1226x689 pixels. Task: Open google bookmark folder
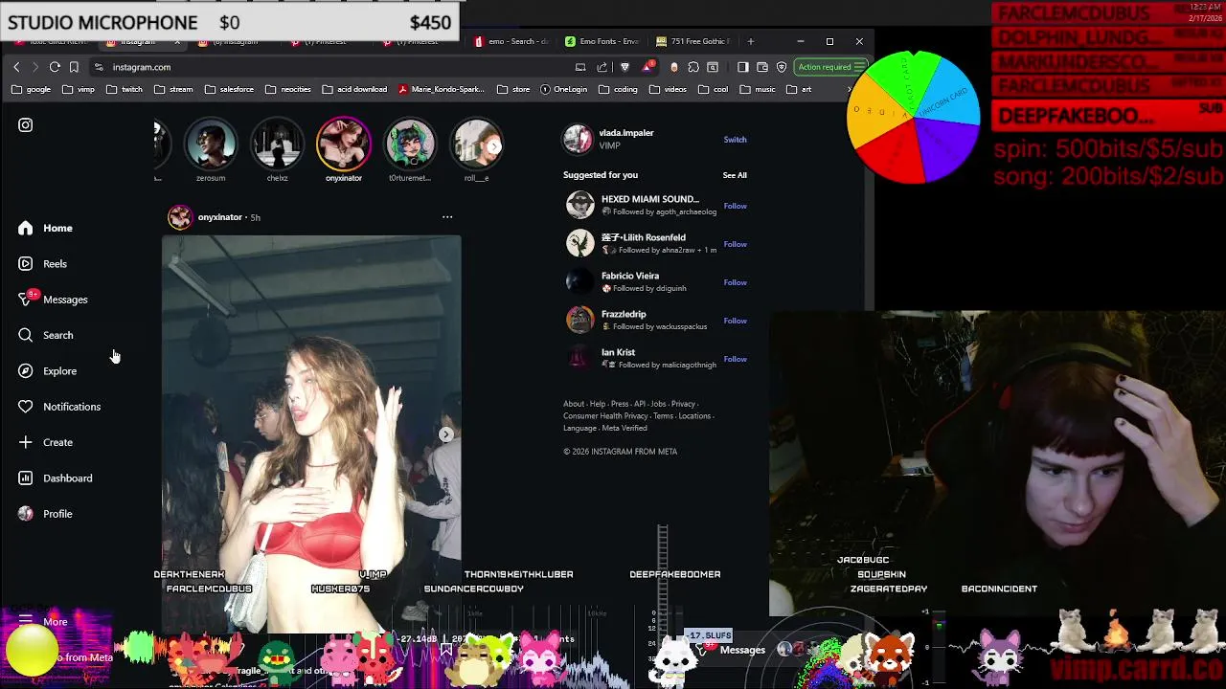31,89
